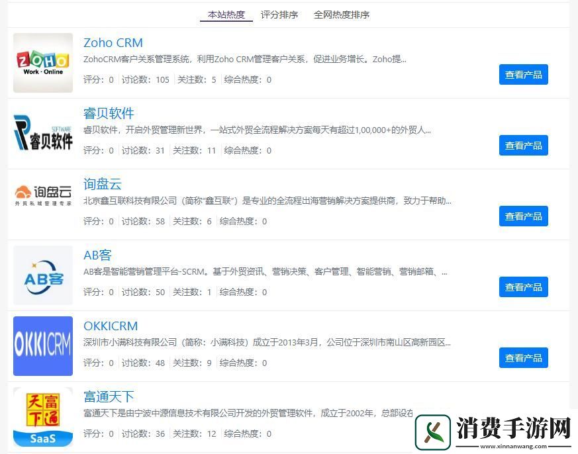Click the 睿贝软件 logo image
Screen dimensions: 578x454
(x=43, y=134)
